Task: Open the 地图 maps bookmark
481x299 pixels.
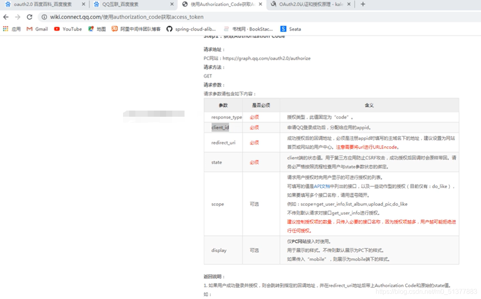Action: [x=97, y=29]
